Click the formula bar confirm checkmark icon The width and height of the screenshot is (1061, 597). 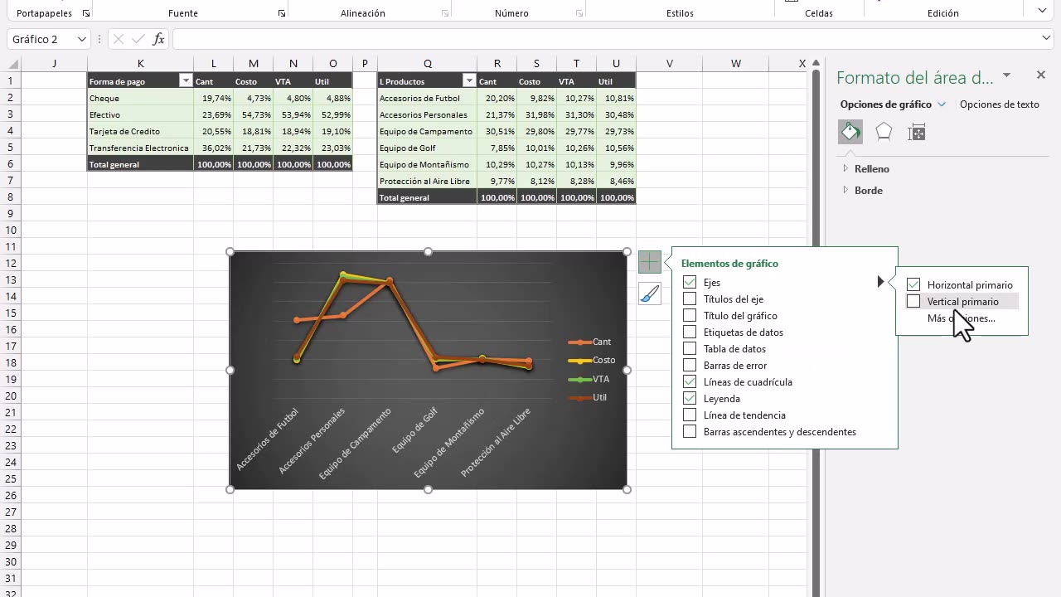coord(138,39)
